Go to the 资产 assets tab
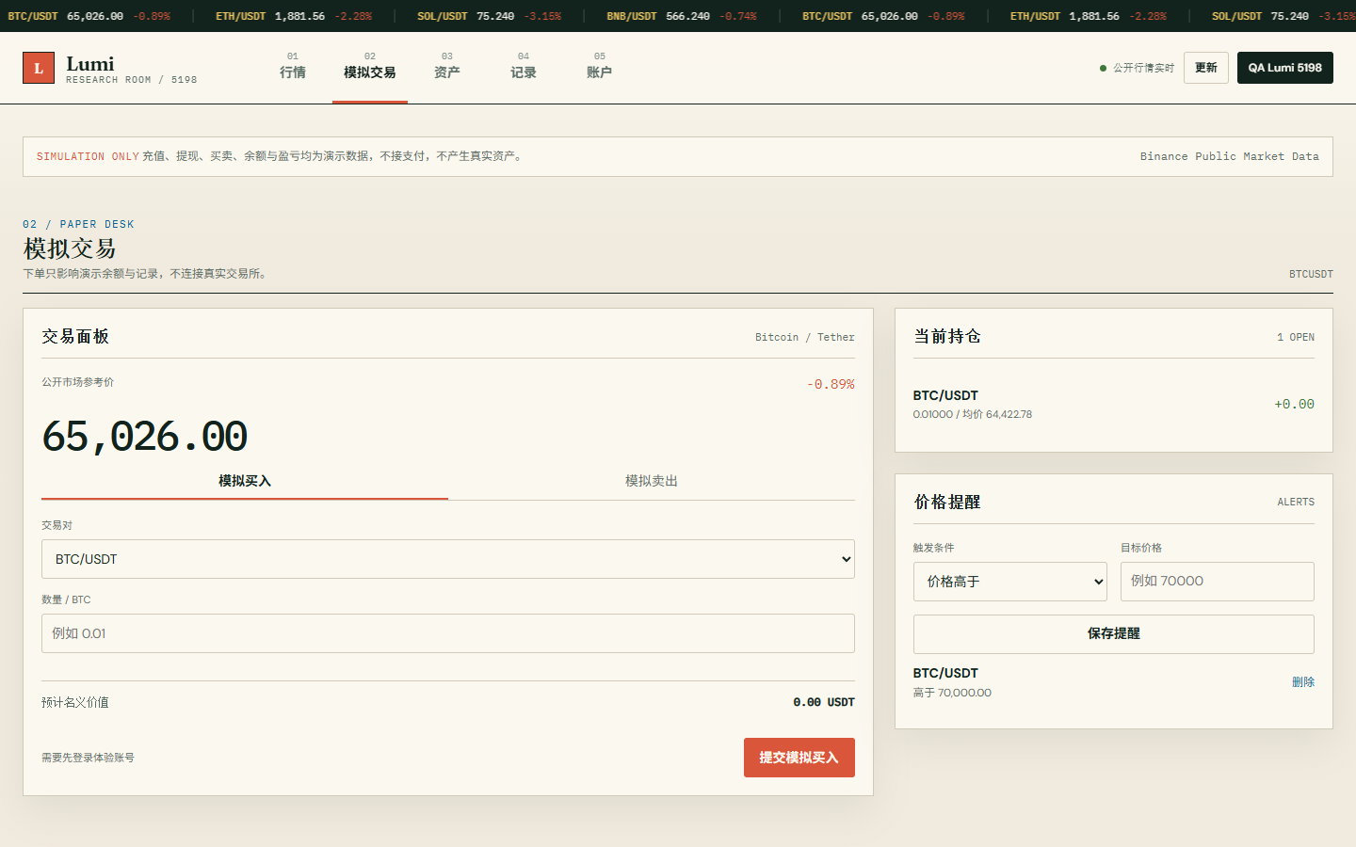 tap(447, 67)
